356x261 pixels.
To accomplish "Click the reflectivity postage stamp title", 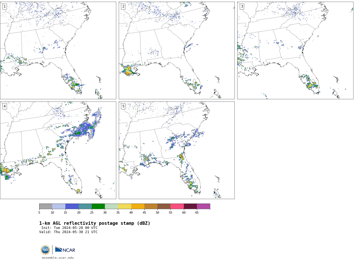I will [95, 223].
